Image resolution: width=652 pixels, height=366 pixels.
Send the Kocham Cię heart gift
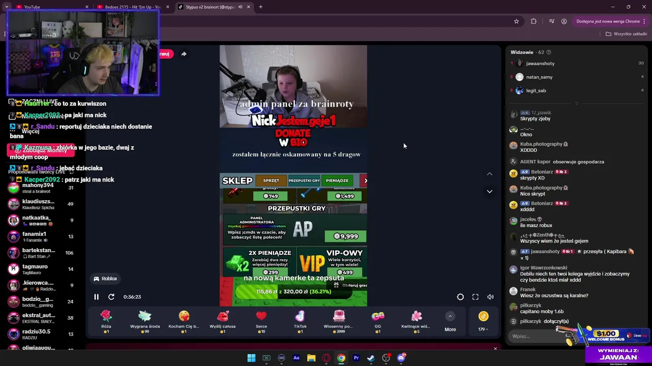184,322
